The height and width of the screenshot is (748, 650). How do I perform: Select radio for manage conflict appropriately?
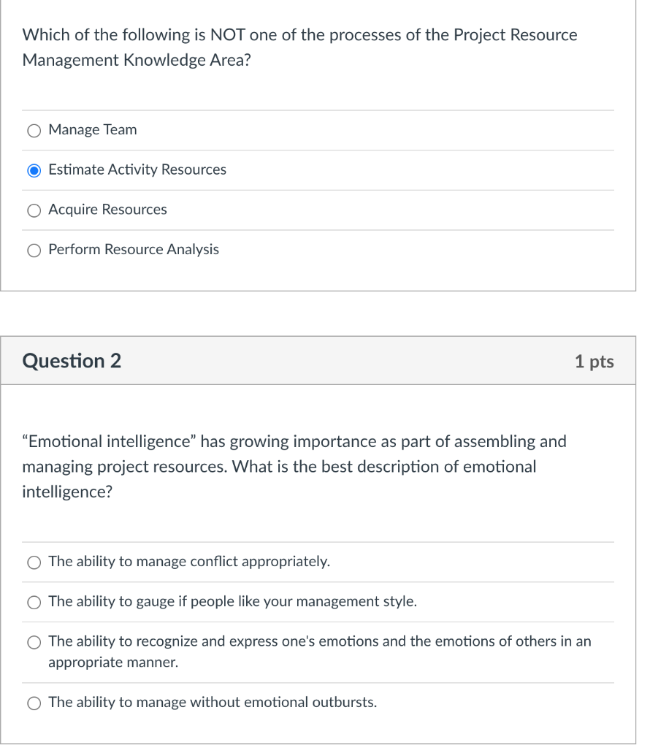coord(34,562)
